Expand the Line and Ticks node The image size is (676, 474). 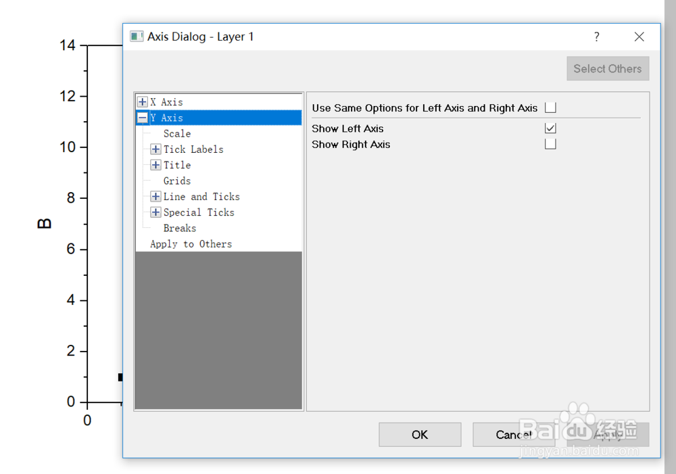[155, 197]
